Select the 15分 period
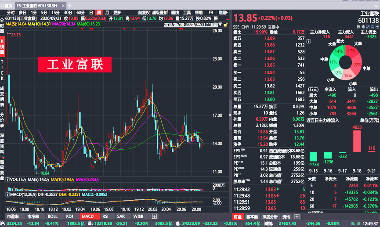380x227 pixels. 55,13
